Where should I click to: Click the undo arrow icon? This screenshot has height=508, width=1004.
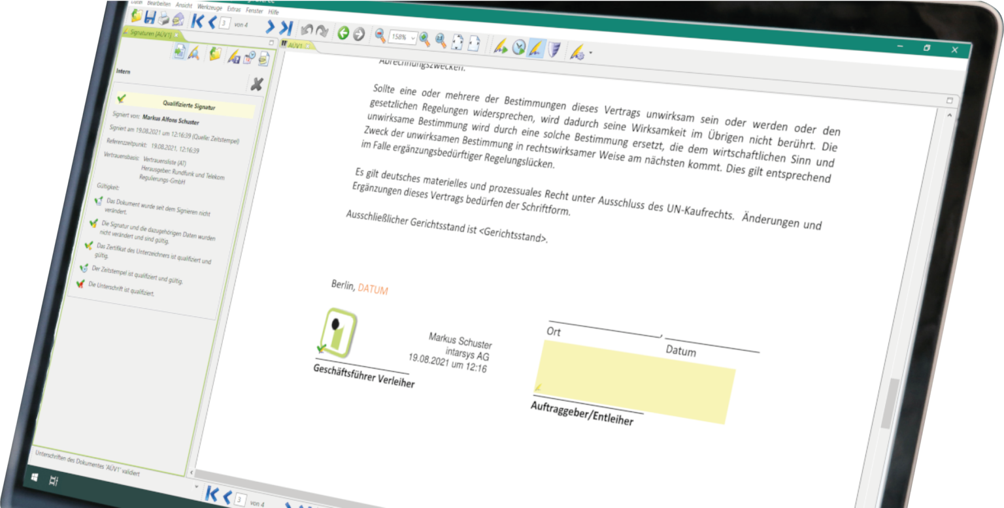coord(306,29)
